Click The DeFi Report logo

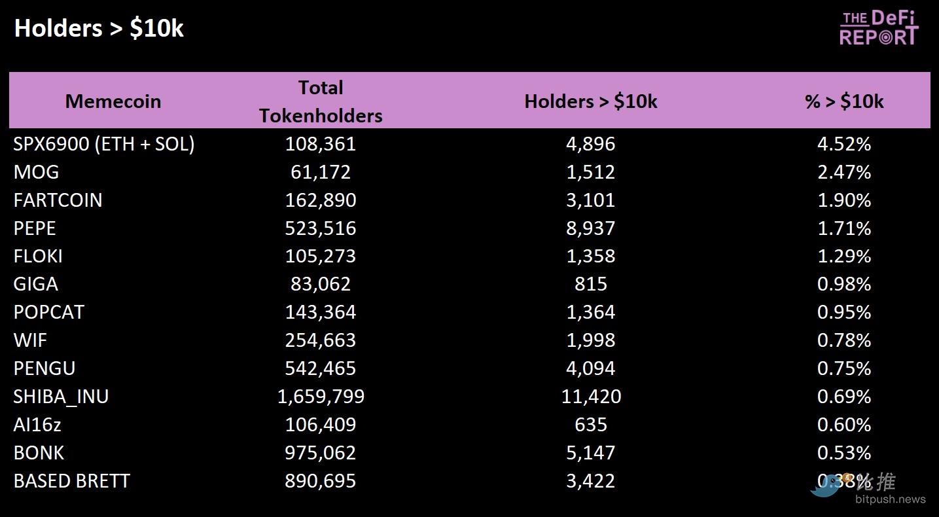879,28
